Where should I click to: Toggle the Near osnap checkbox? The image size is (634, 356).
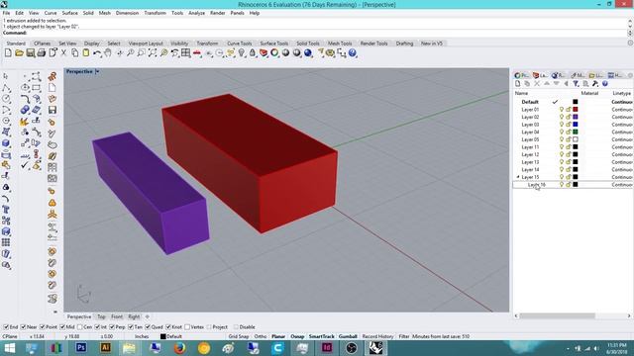pos(24,327)
